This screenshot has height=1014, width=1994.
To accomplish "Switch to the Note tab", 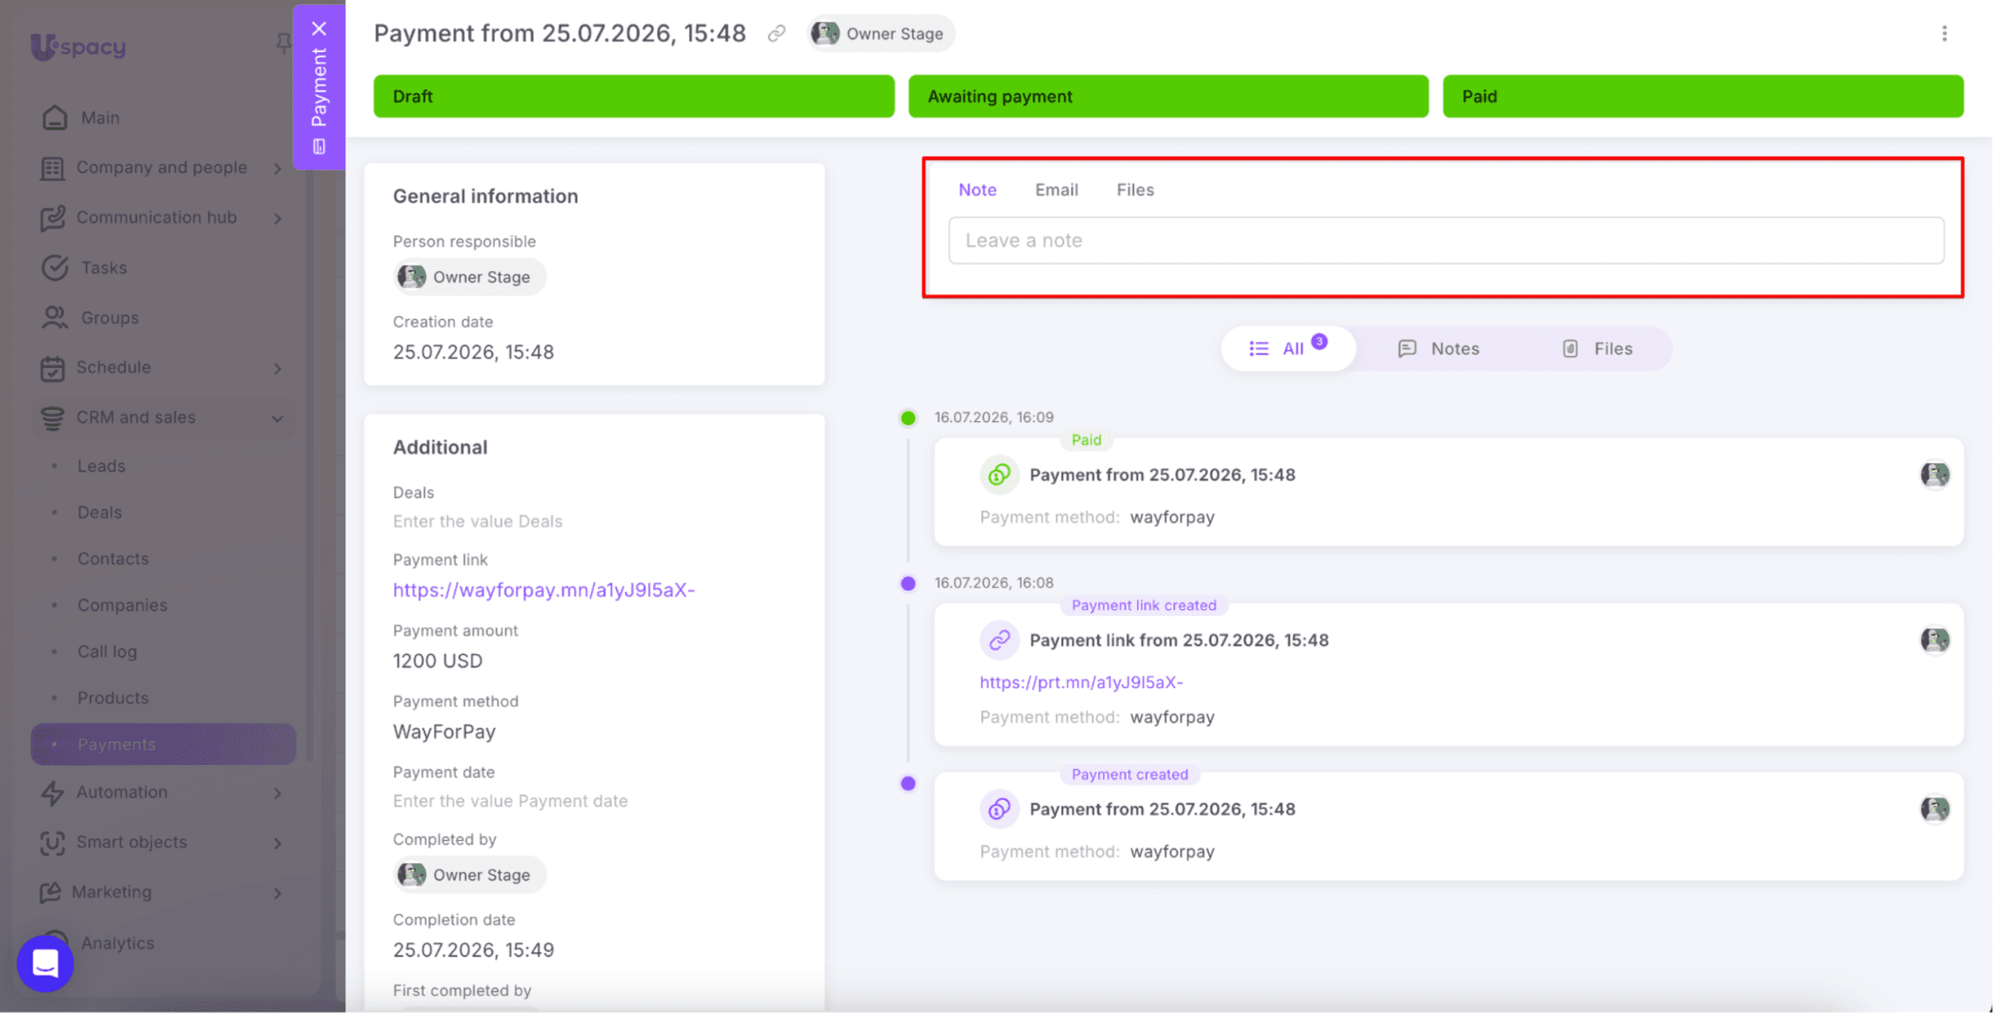I will click(977, 189).
